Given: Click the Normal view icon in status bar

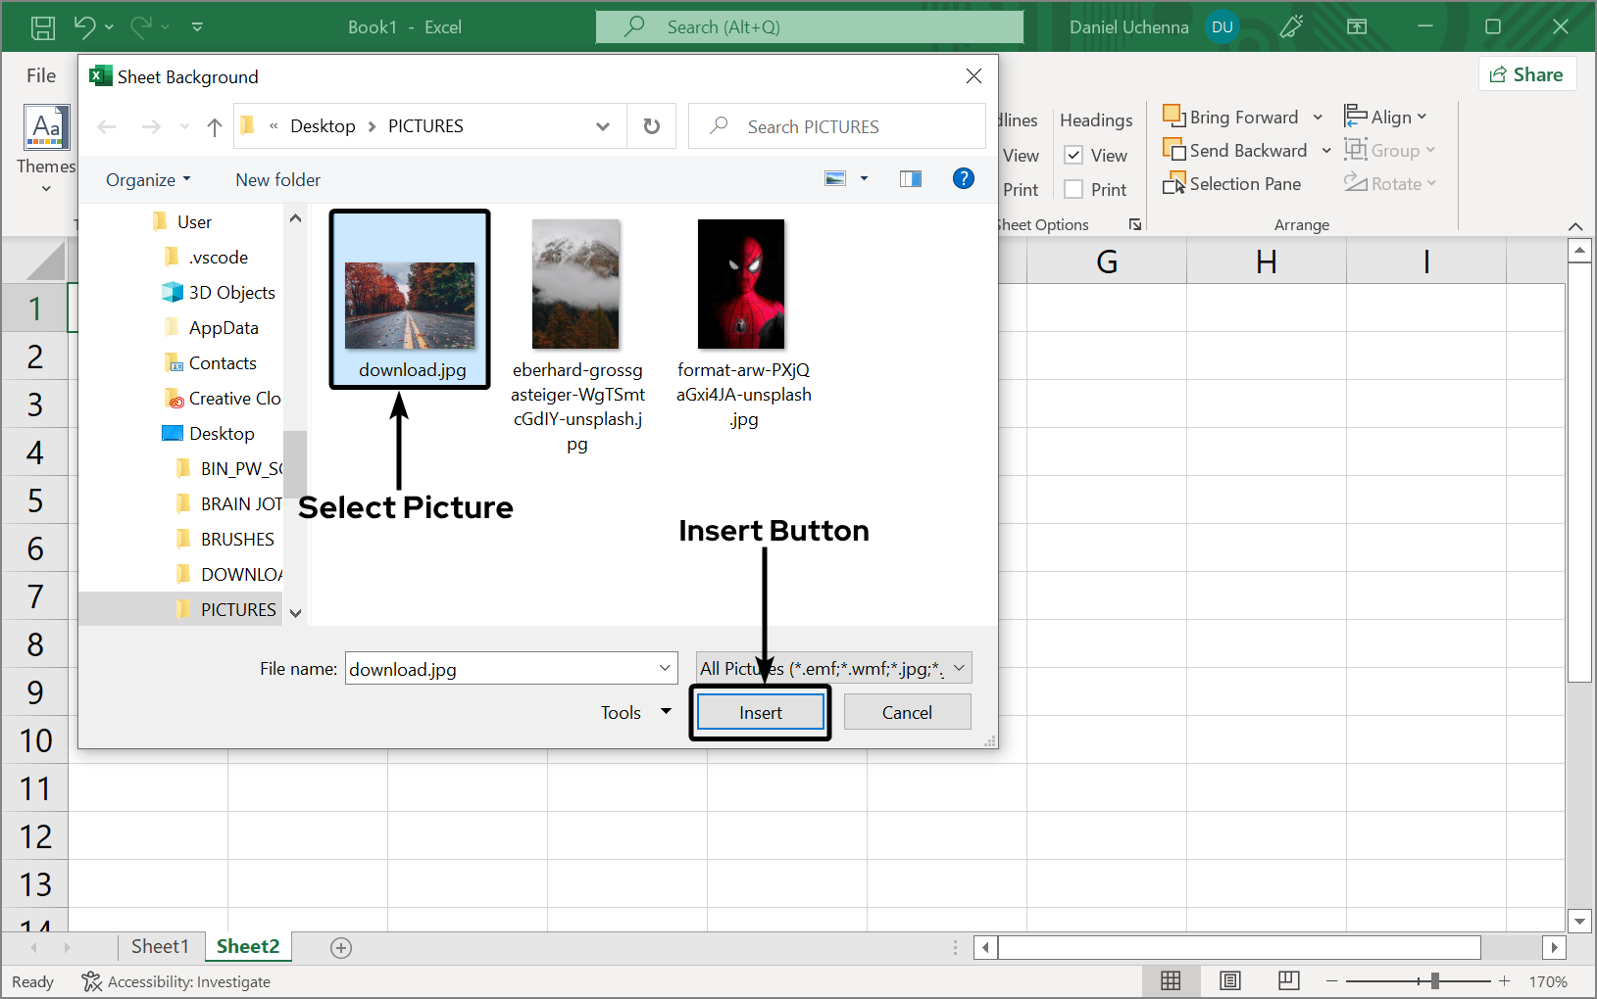Looking at the screenshot, I should [1171, 980].
